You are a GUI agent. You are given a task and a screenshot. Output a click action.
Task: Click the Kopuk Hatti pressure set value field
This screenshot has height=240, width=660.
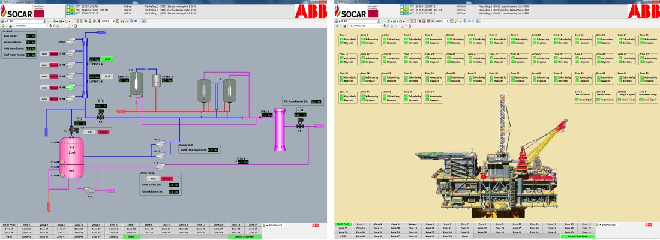pyautogui.click(x=212, y=149)
